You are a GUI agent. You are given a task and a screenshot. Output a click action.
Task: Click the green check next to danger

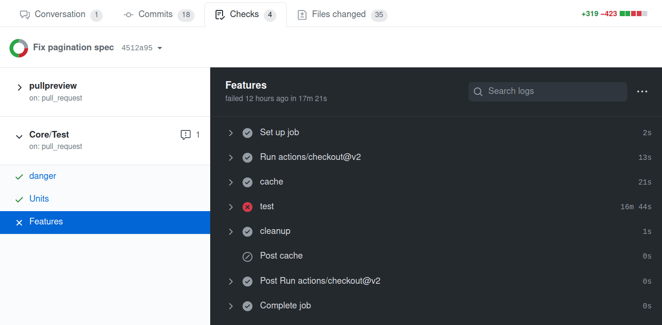click(x=19, y=176)
